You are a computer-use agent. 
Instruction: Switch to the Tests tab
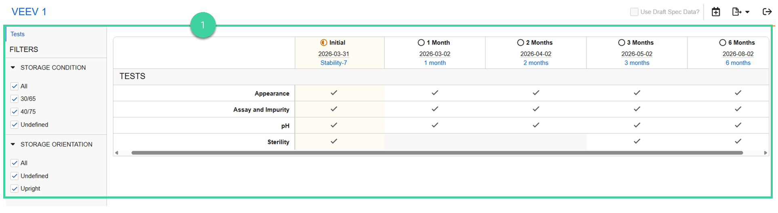(x=17, y=34)
